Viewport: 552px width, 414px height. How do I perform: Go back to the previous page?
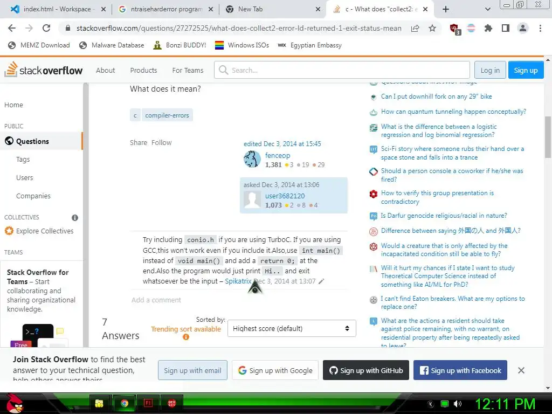pos(12,28)
